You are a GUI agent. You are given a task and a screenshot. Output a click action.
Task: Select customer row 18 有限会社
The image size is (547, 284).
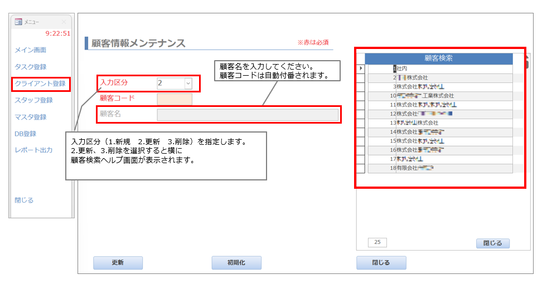point(440,168)
